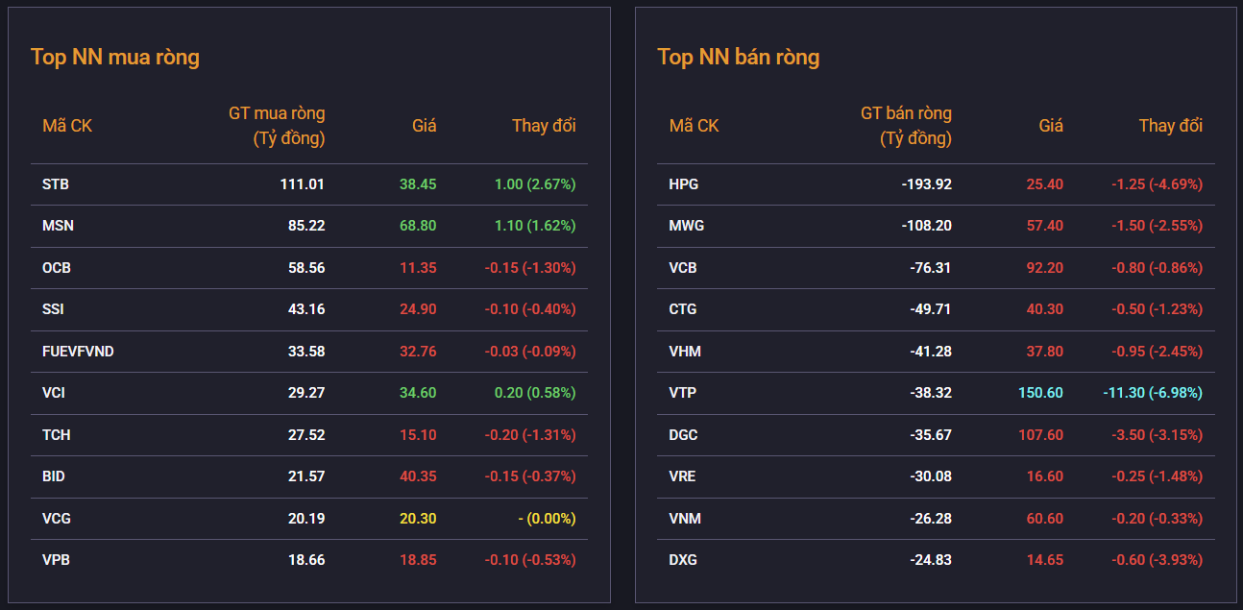Click the DGC ticker symbol
Image resolution: width=1243 pixels, height=610 pixels.
684,435
